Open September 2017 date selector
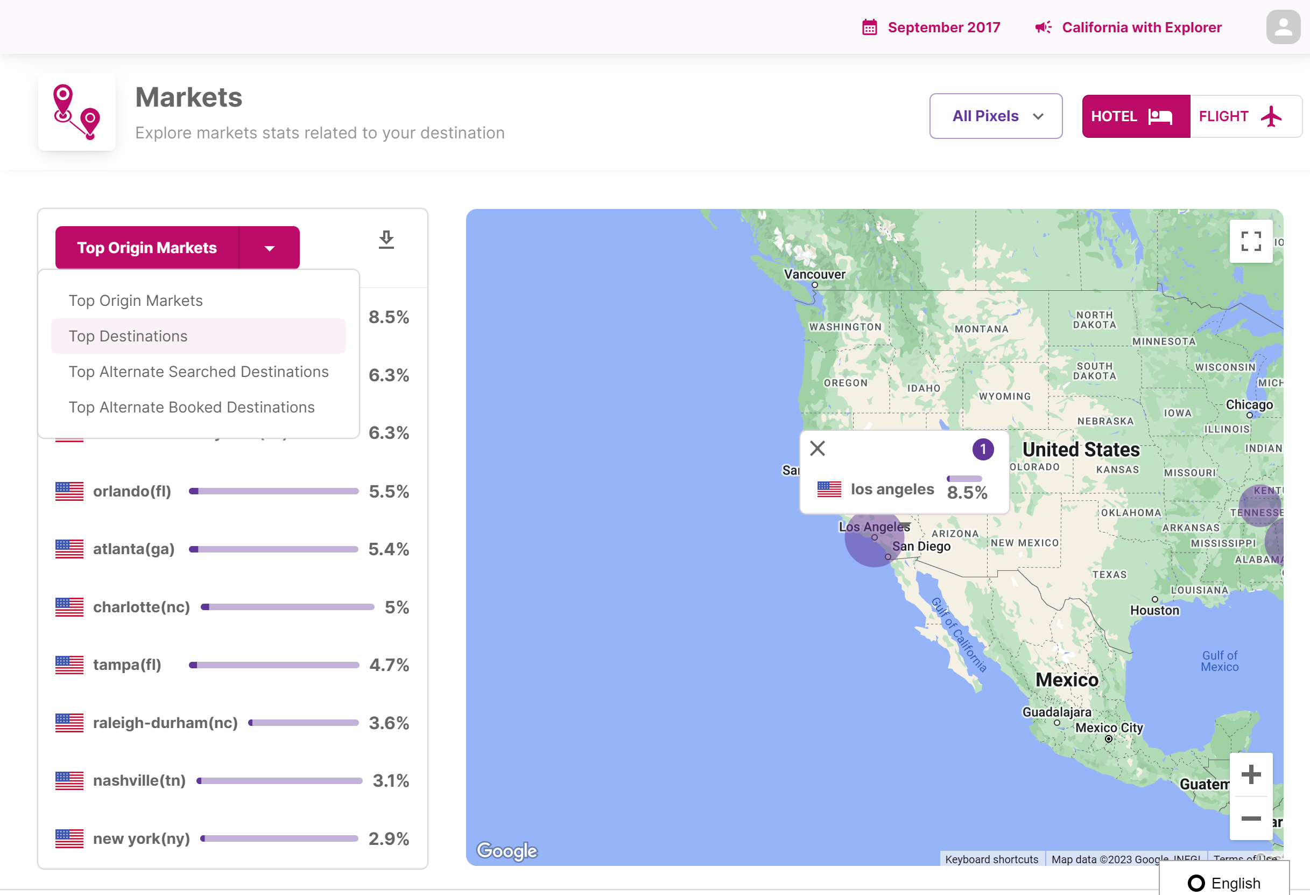Image resolution: width=1310 pixels, height=895 pixels. pyautogui.click(x=931, y=27)
